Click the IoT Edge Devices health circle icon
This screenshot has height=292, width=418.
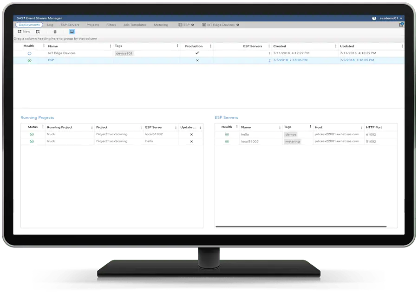click(29, 53)
